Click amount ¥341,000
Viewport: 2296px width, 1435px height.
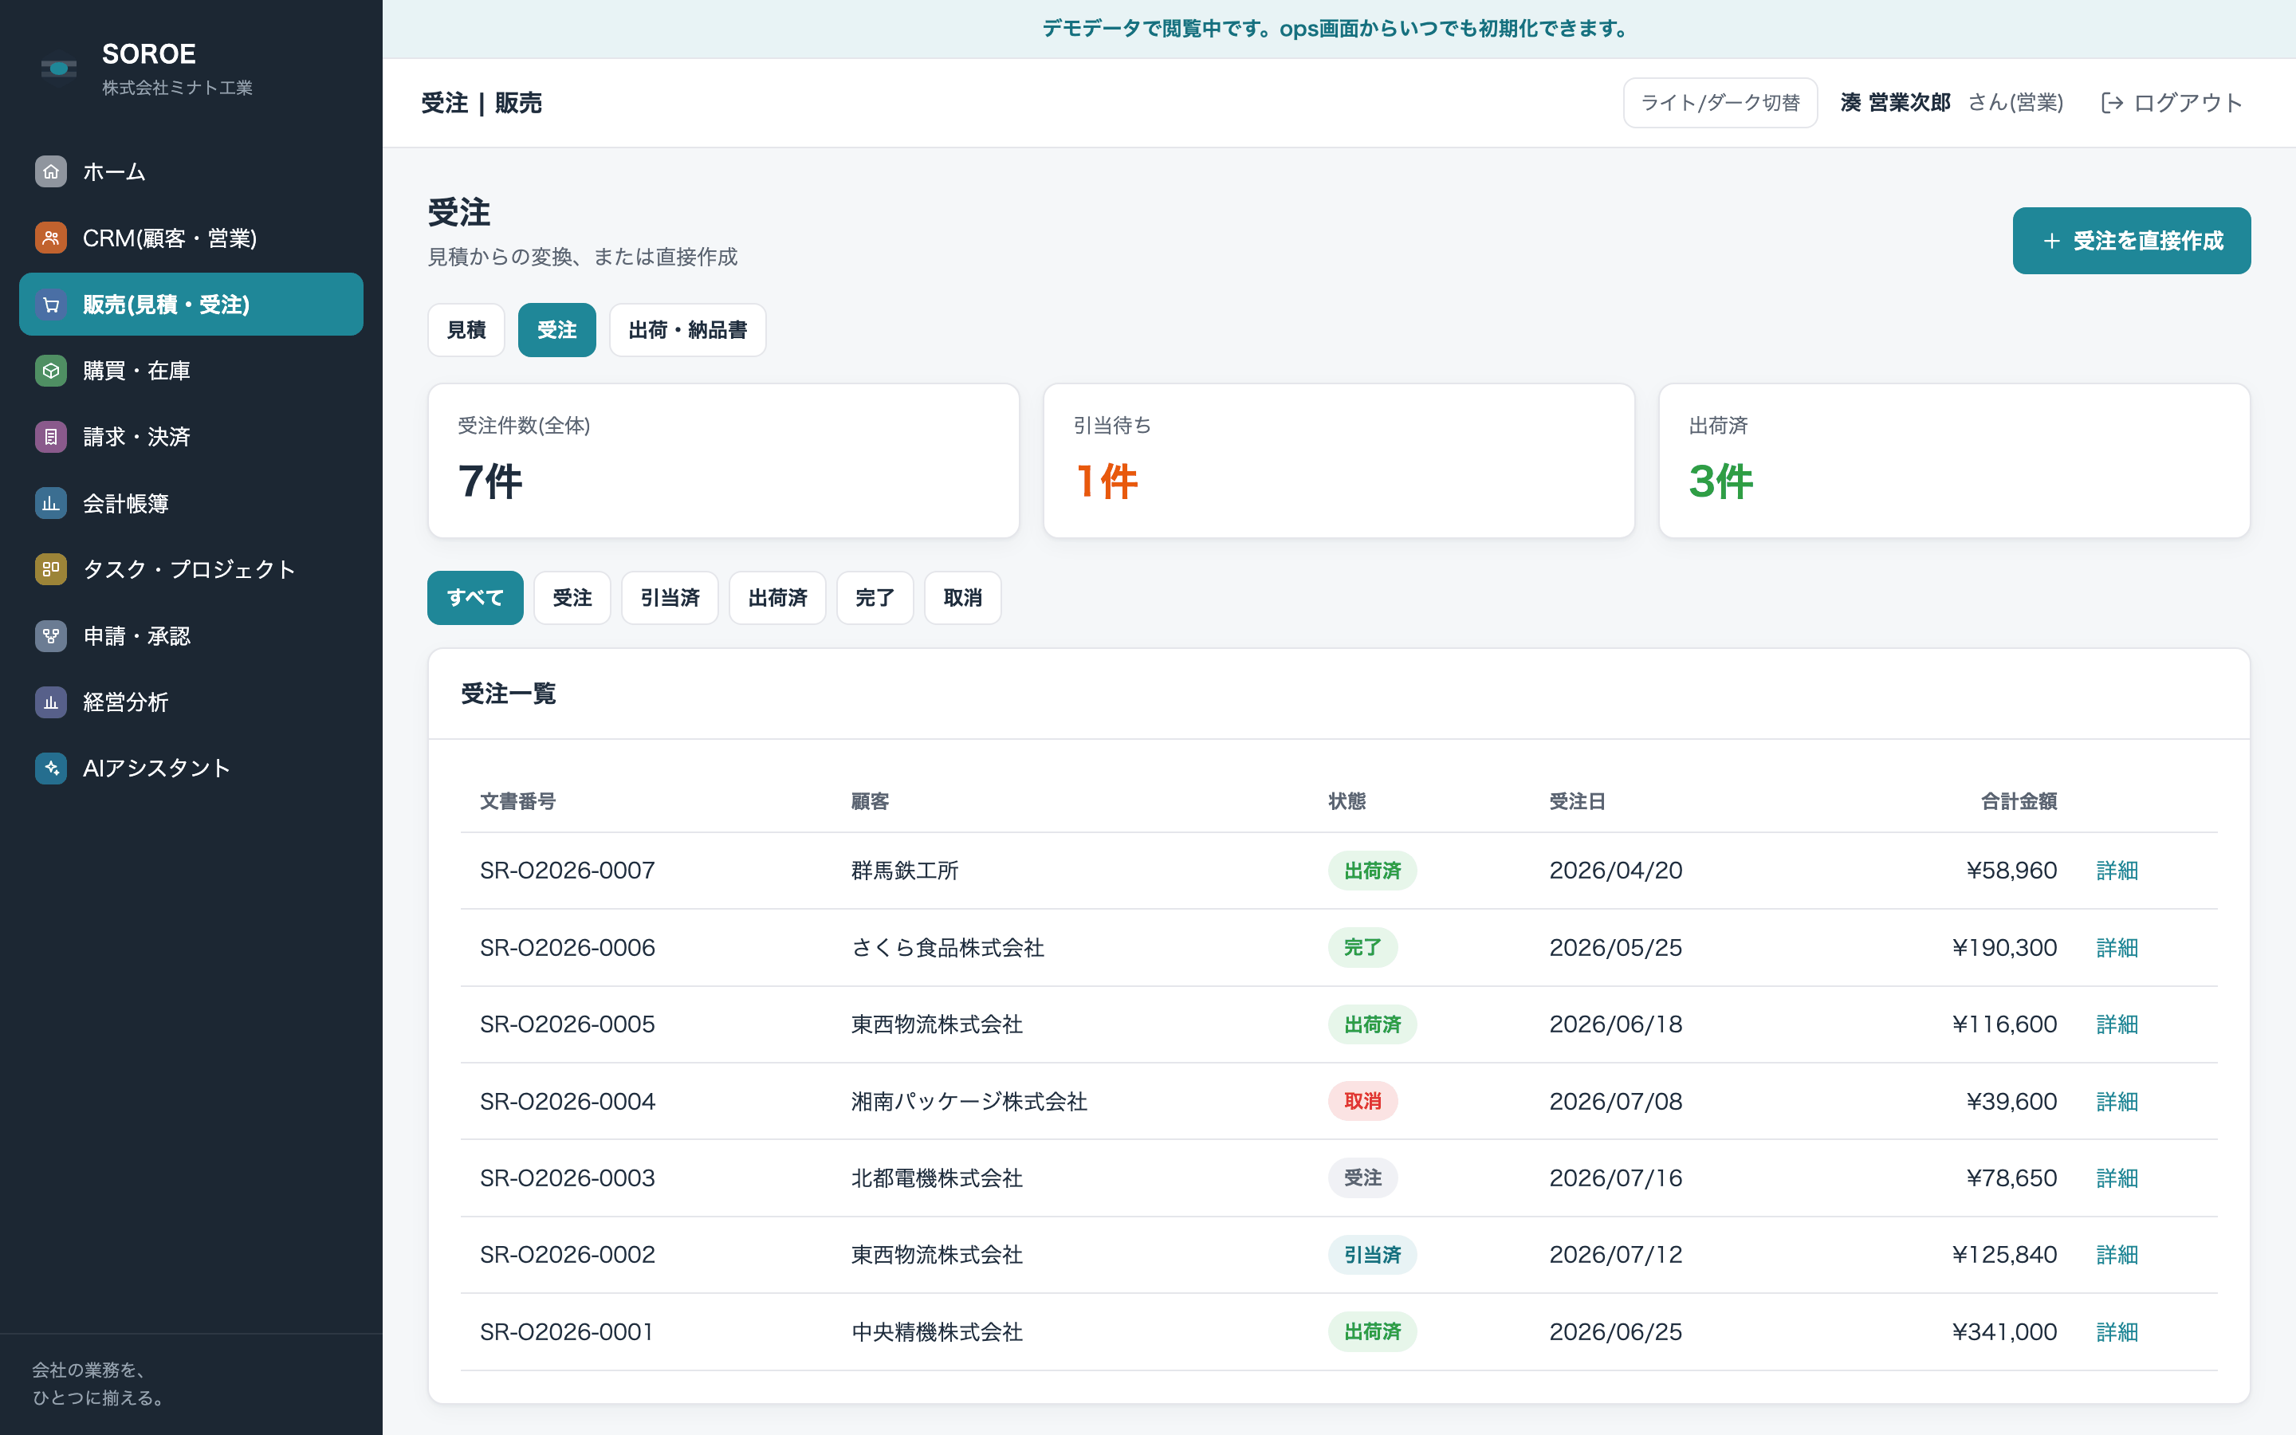2003,1331
